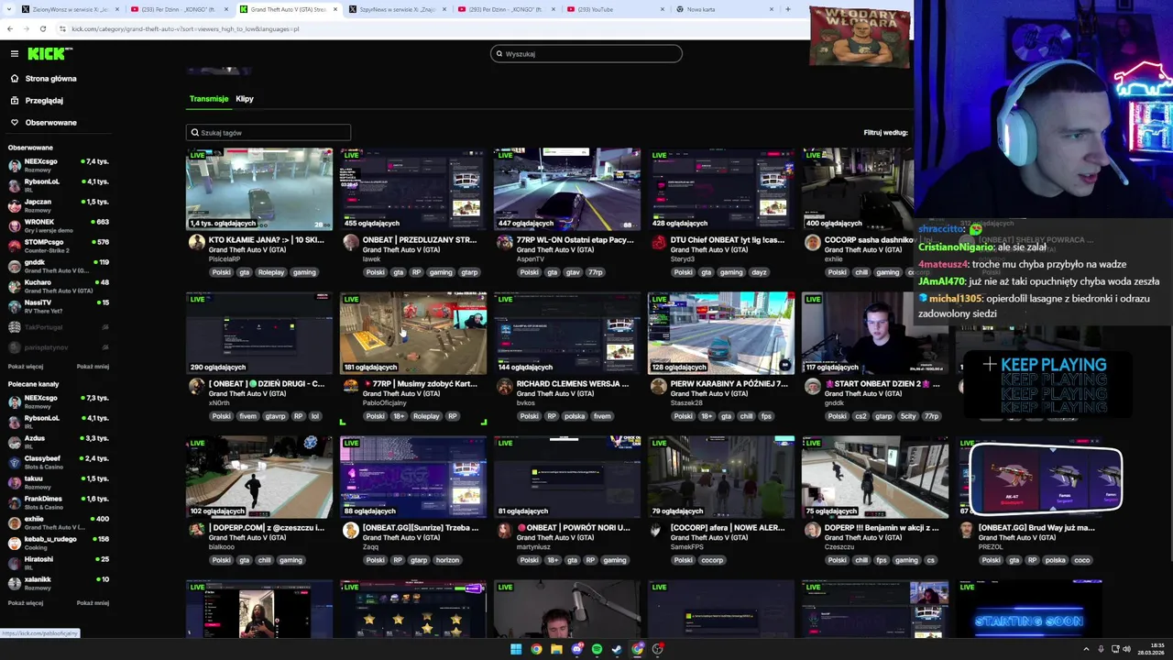Open File Explorer from taskbar
The image size is (1173, 660).
(556, 649)
